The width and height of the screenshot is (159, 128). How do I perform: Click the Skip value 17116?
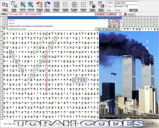117,10
